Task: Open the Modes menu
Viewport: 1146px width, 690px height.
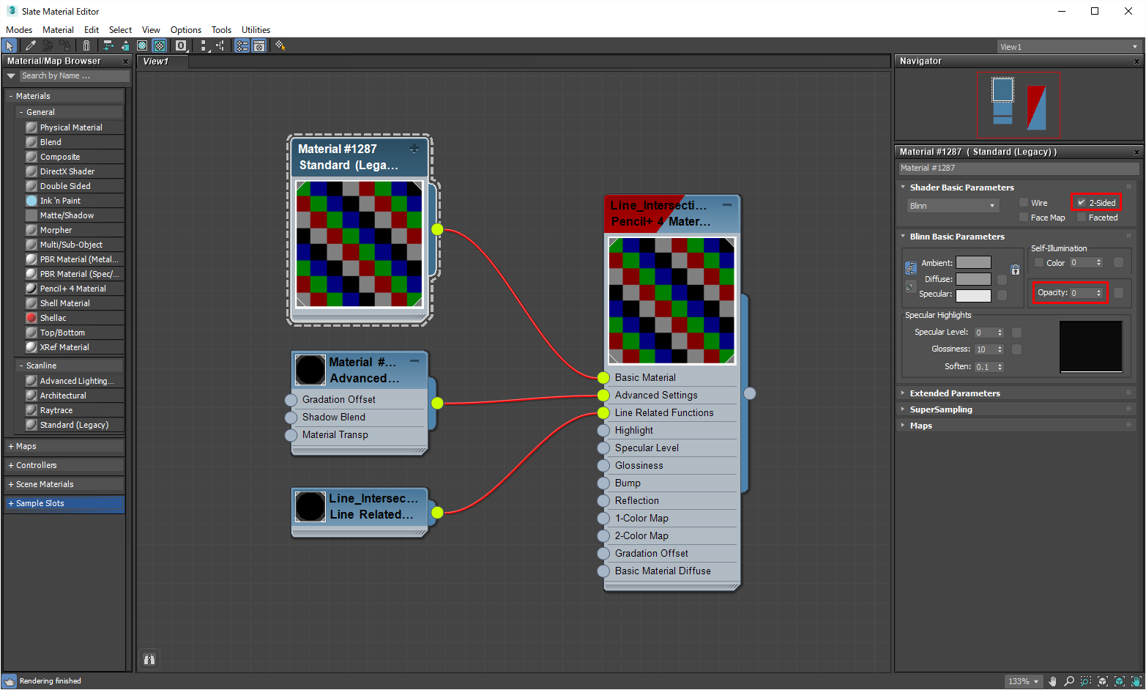Action: pos(19,30)
